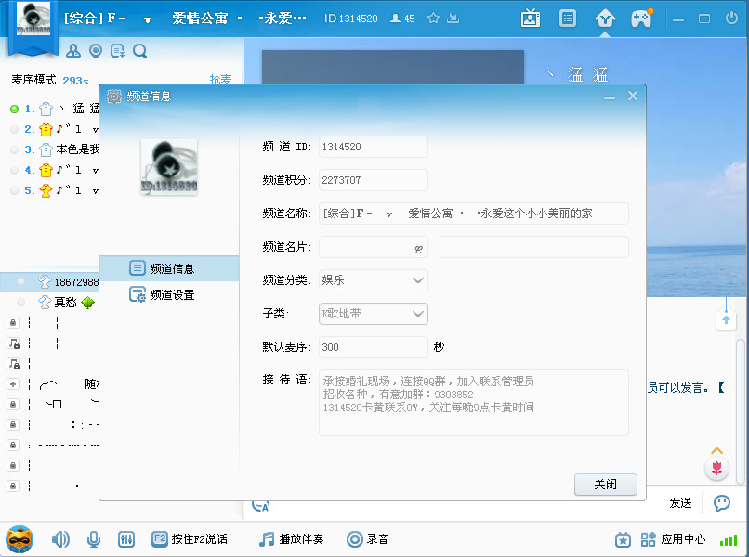
Task: Click the 频道 ID field 1314520
Action: point(373,147)
